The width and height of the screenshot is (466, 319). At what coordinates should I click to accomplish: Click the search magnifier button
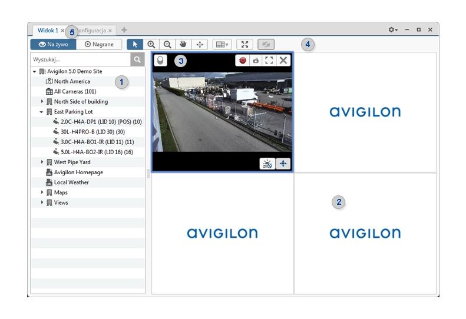click(137, 59)
